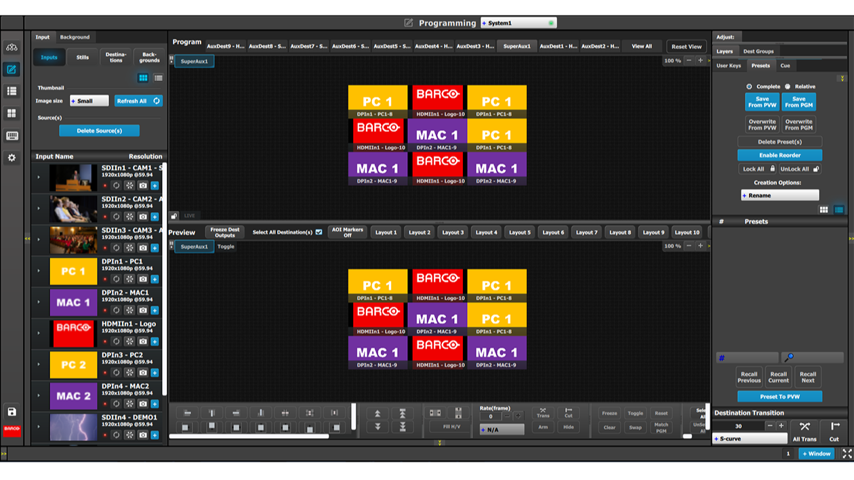Increase Destination Transition rate with plus

[x=781, y=426]
